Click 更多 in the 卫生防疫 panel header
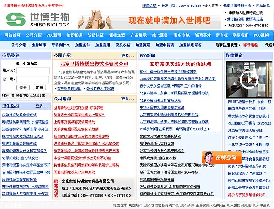 pos(42,106)
